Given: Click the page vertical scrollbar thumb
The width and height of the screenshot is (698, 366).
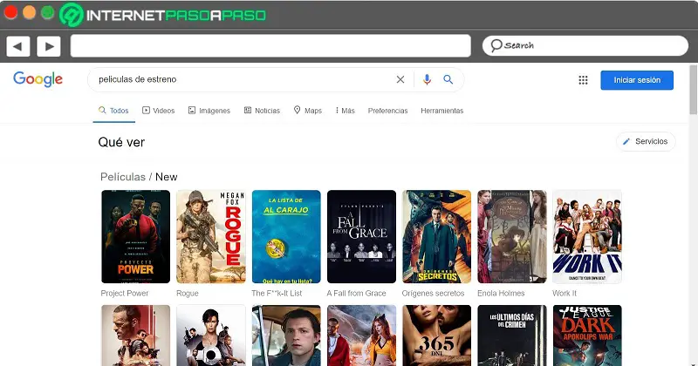Looking at the screenshot, I should pyautogui.click(x=693, y=89).
